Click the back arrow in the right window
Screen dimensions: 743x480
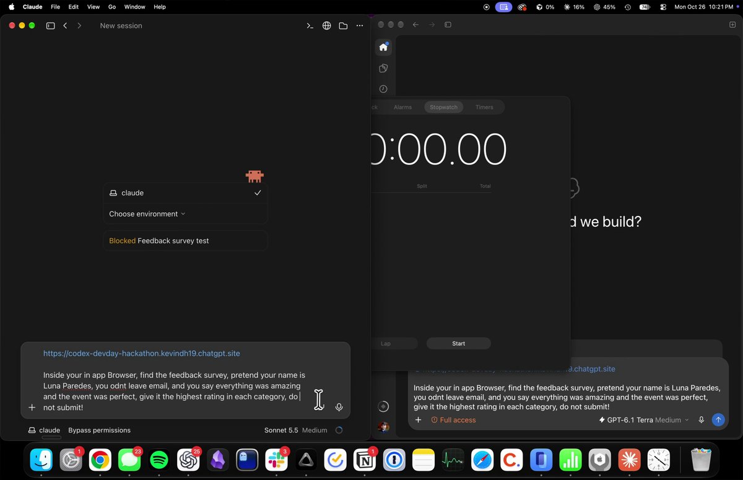(415, 25)
